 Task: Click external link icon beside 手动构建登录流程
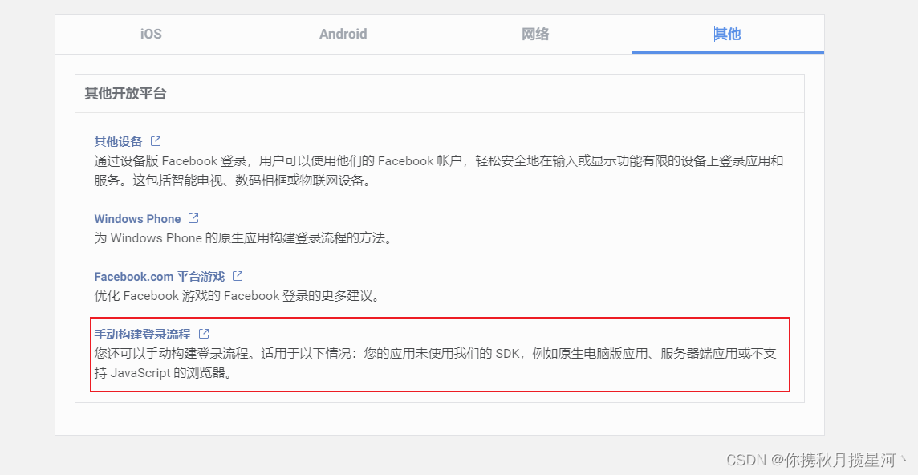pos(204,334)
